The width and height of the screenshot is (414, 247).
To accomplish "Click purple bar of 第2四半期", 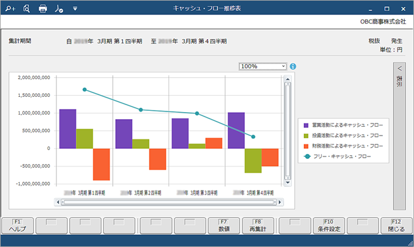I will click(x=124, y=134).
